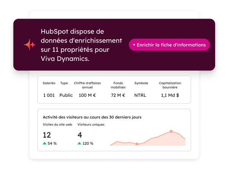Select the NTRL ticker symbol
This screenshot has height=170, width=228.
click(x=140, y=95)
